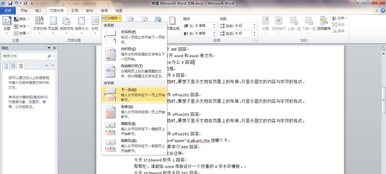Image resolution: width=386 pixels, height=174 pixels.
Task: Open the Customize Quick Access Toolbar arrow
Action: coord(32,3)
